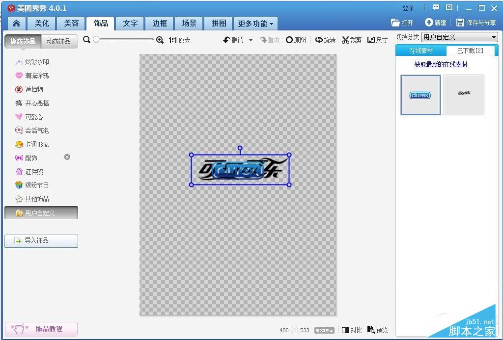Switch to the 美容 tab

click(71, 24)
